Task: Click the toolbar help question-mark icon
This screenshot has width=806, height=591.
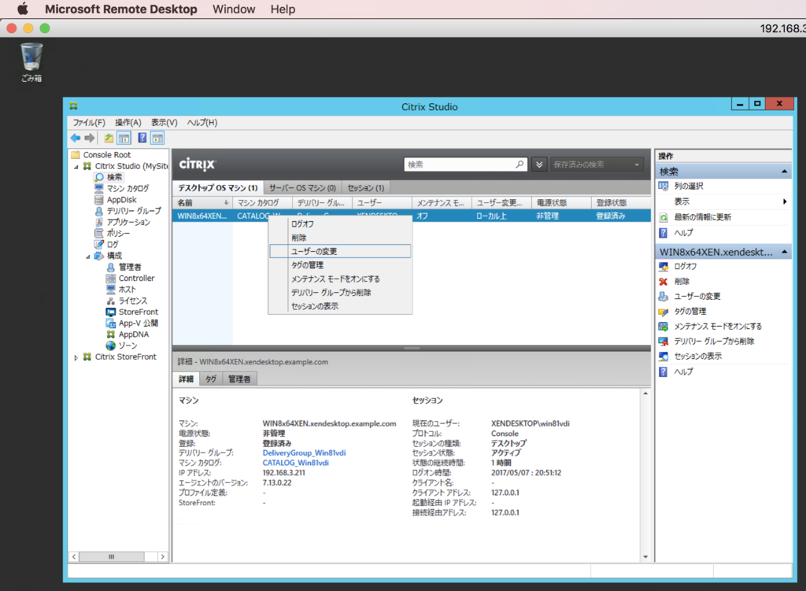Action: click(x=142, y=138)
